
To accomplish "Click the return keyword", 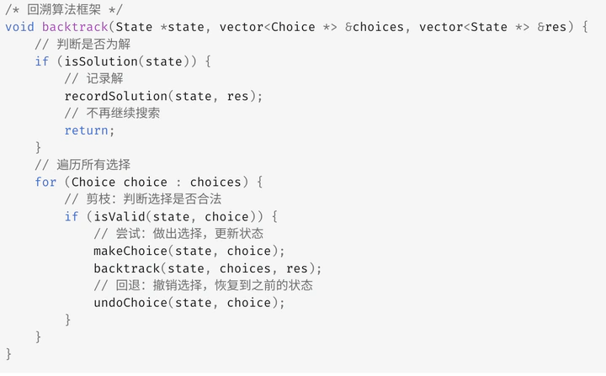I will coord(86,130).
